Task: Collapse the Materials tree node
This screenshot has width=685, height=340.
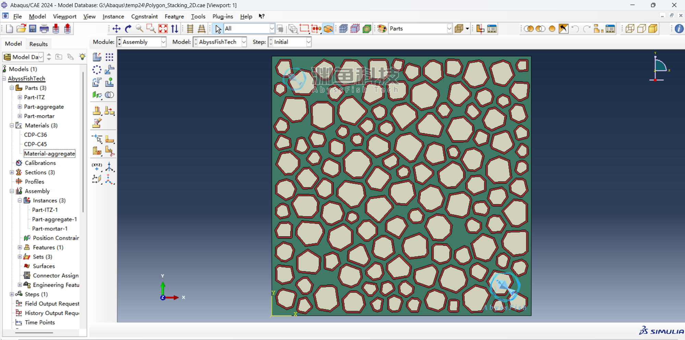Action: (x=12, y=125)
